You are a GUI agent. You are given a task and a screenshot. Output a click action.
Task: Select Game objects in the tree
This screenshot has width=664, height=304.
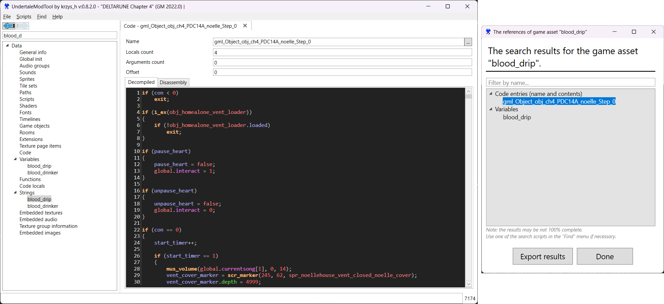pyautogui.click(x=34, y=126)
